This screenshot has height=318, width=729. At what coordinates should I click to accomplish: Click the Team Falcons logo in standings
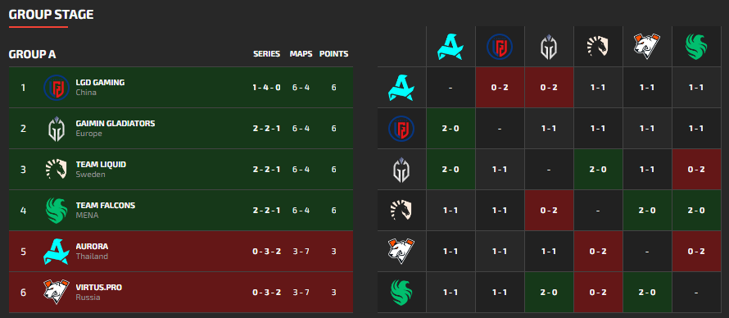point(57,210)
